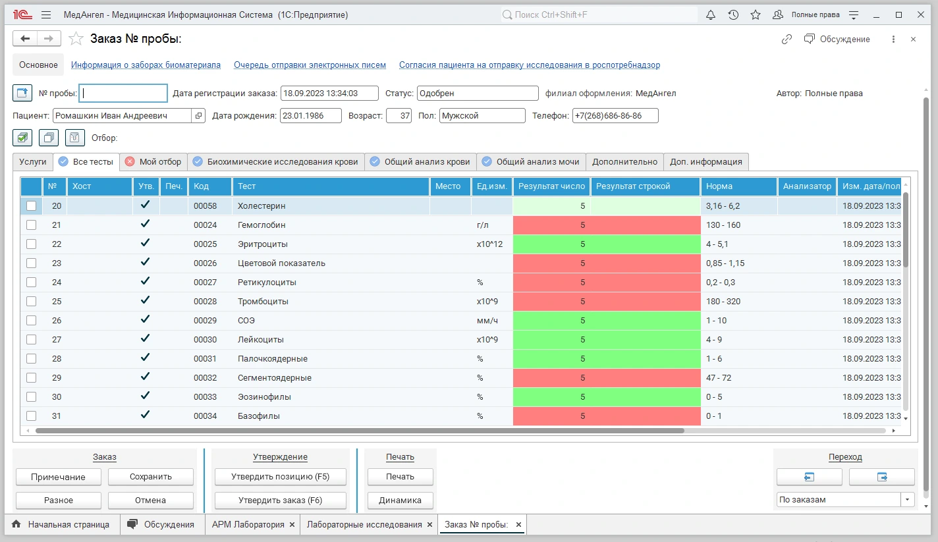Switch to the Услуги tab

33,162
